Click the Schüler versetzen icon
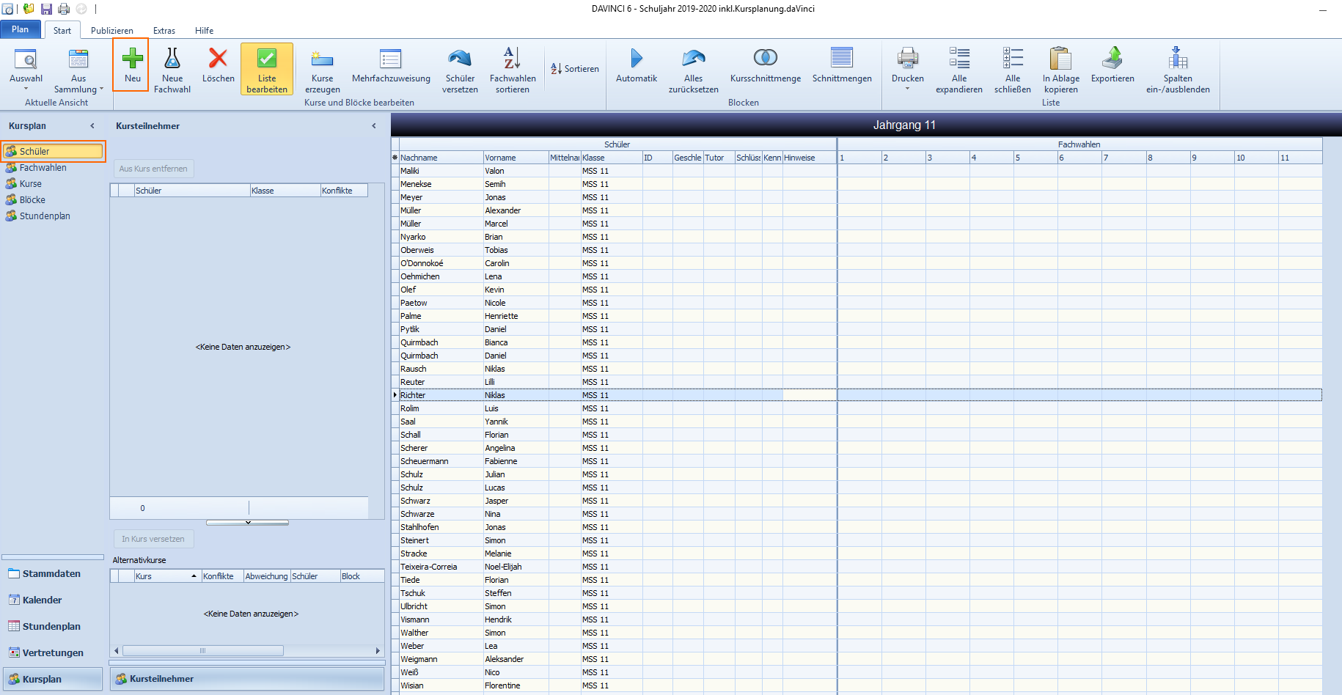 pos(460,58)
